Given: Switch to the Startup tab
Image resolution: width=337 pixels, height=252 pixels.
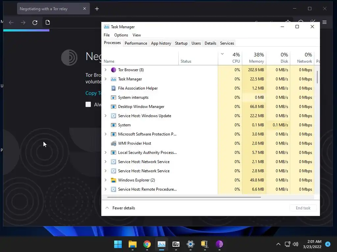Looking at the screenshot, I should pyautogui.click(x=181, y=43).
